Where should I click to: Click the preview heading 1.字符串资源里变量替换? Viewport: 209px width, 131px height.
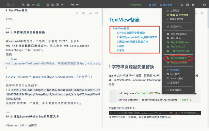pos(131,67)
